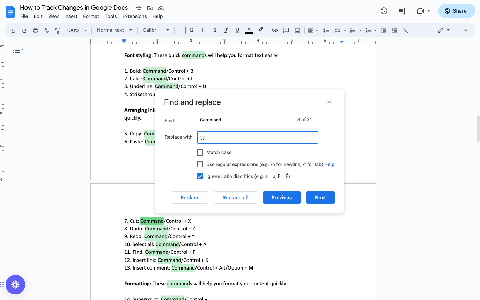The width and height of the screenshot is (480, 300).
Task: Open the highlight color picker
Action: point(260,30)
